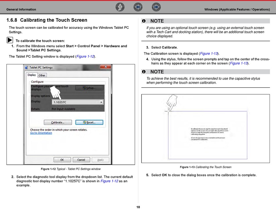
Task: Follow the Figure 1-12 link after 'window is displayed'
Action: coord(85,57)
